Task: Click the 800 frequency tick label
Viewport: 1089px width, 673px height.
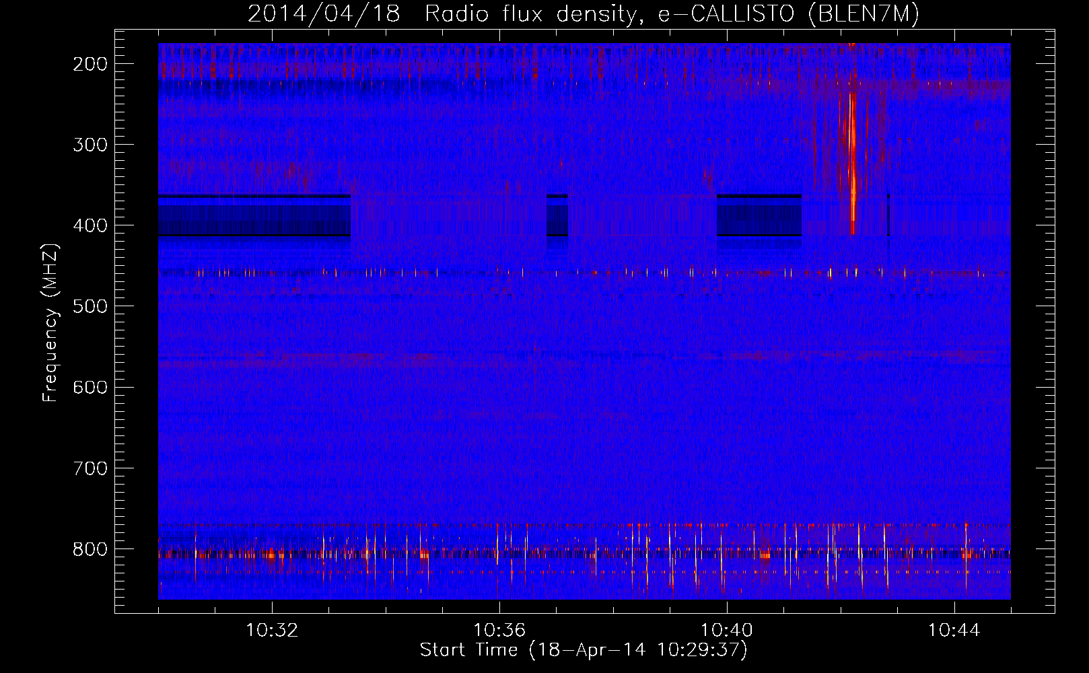Action: point(90,548)
